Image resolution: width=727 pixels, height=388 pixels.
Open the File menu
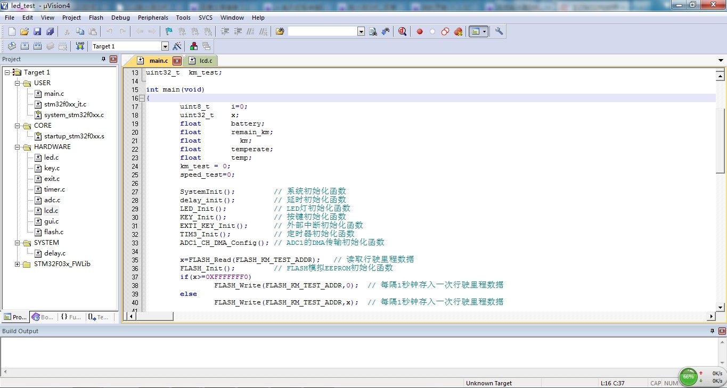click(10, 18)
